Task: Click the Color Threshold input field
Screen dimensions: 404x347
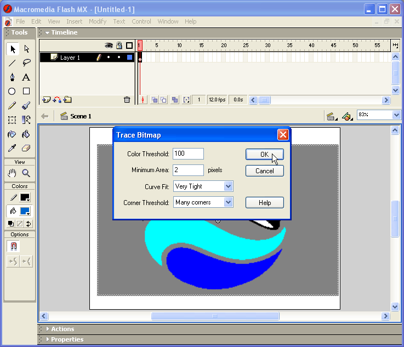Action: [x=188, y=154]
